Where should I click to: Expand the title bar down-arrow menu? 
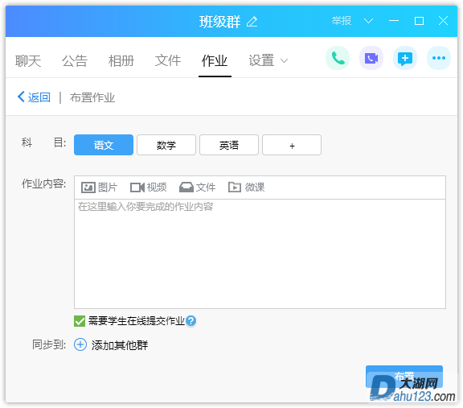(368, 21)
